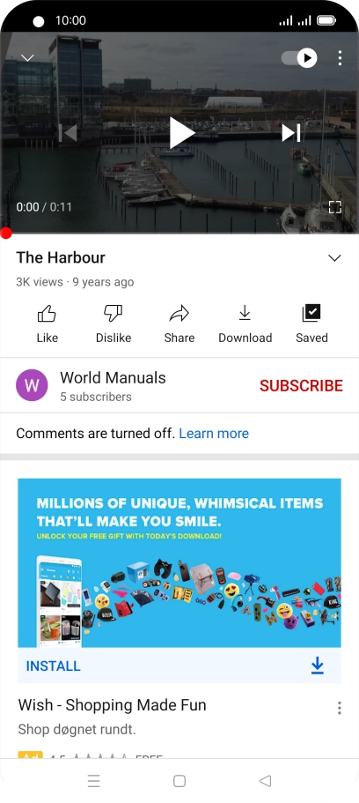Viewport: 359px width, 803px height.
Task: Open the World Manuals channel avatar
Action: pyautogui.click(x=32, y=385)
